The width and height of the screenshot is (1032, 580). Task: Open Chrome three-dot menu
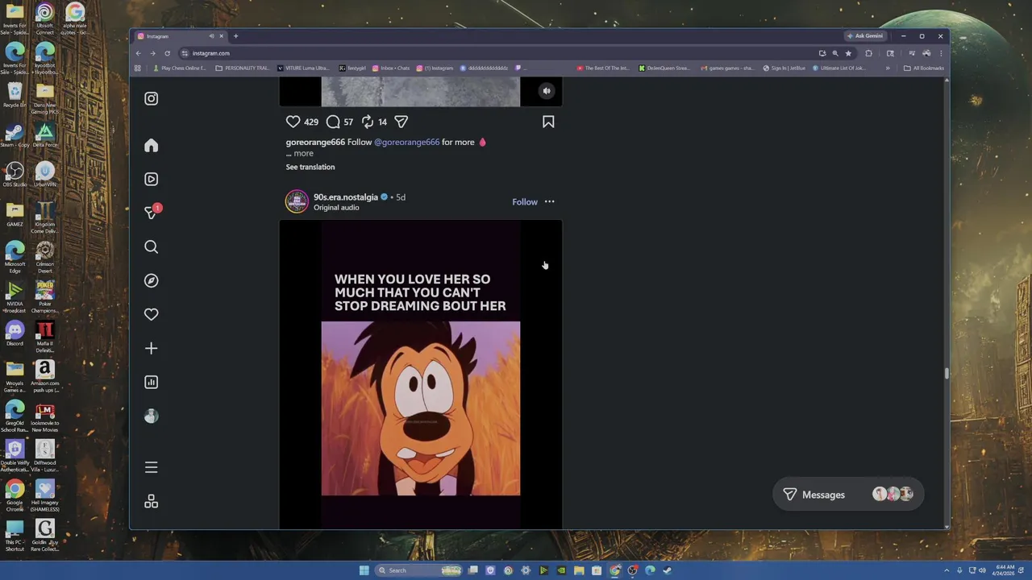[940, 53]
